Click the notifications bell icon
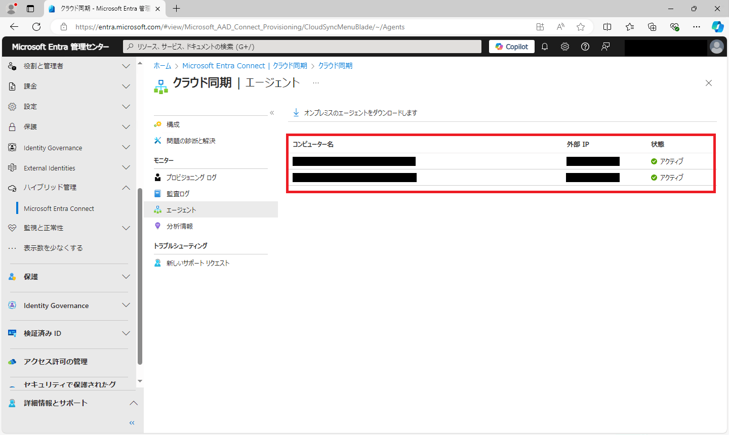Image resolution: width=729 pixels, height=435 pixels. click(x=545, y=47)
